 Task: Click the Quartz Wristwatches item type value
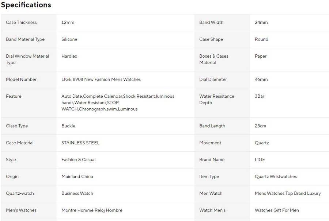point(276,177)
